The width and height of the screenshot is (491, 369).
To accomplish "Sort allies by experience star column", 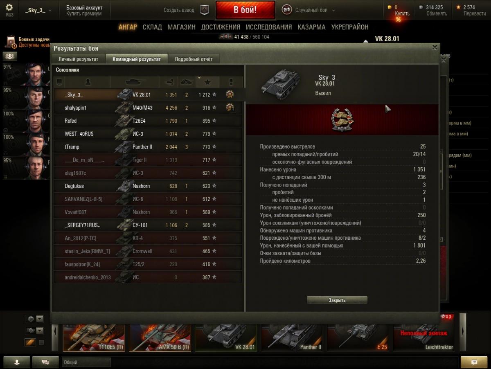I will 207,82.
